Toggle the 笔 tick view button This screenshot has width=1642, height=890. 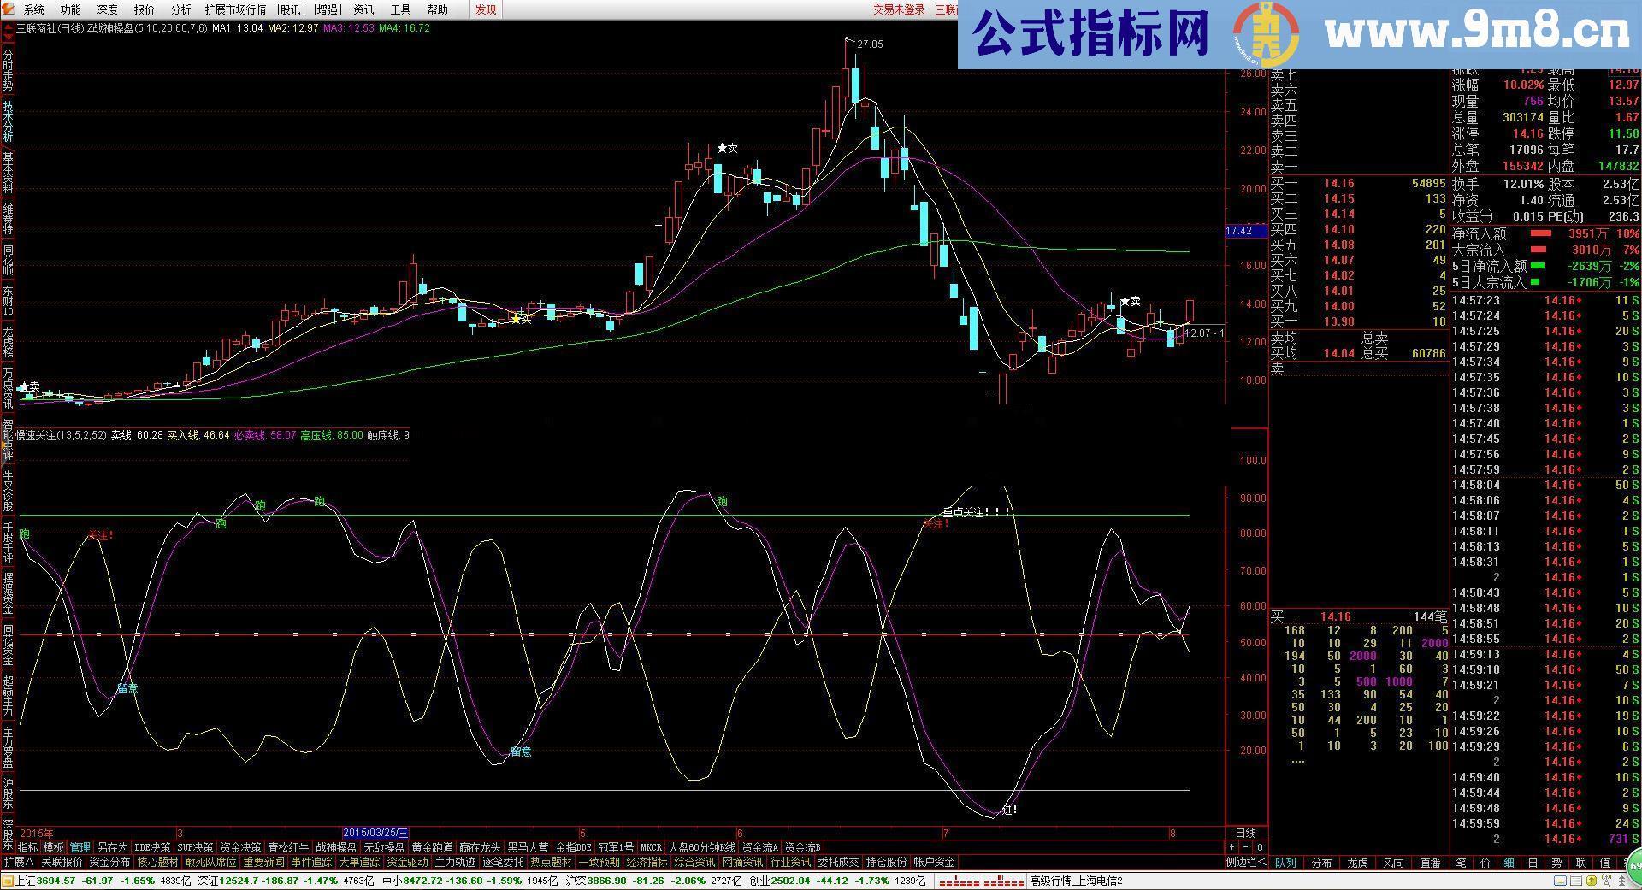[1461, 862]
